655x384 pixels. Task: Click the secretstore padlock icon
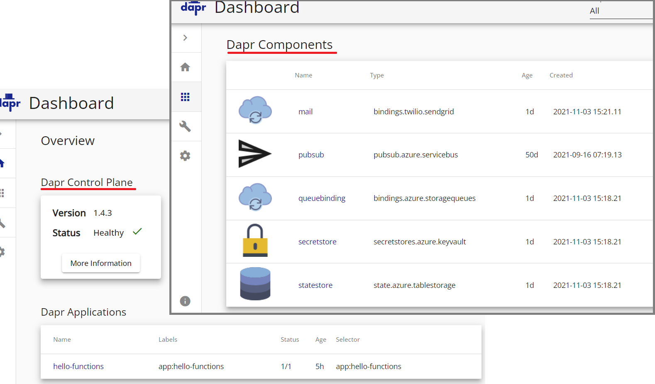pyautogui.click(x=255, y=241)
